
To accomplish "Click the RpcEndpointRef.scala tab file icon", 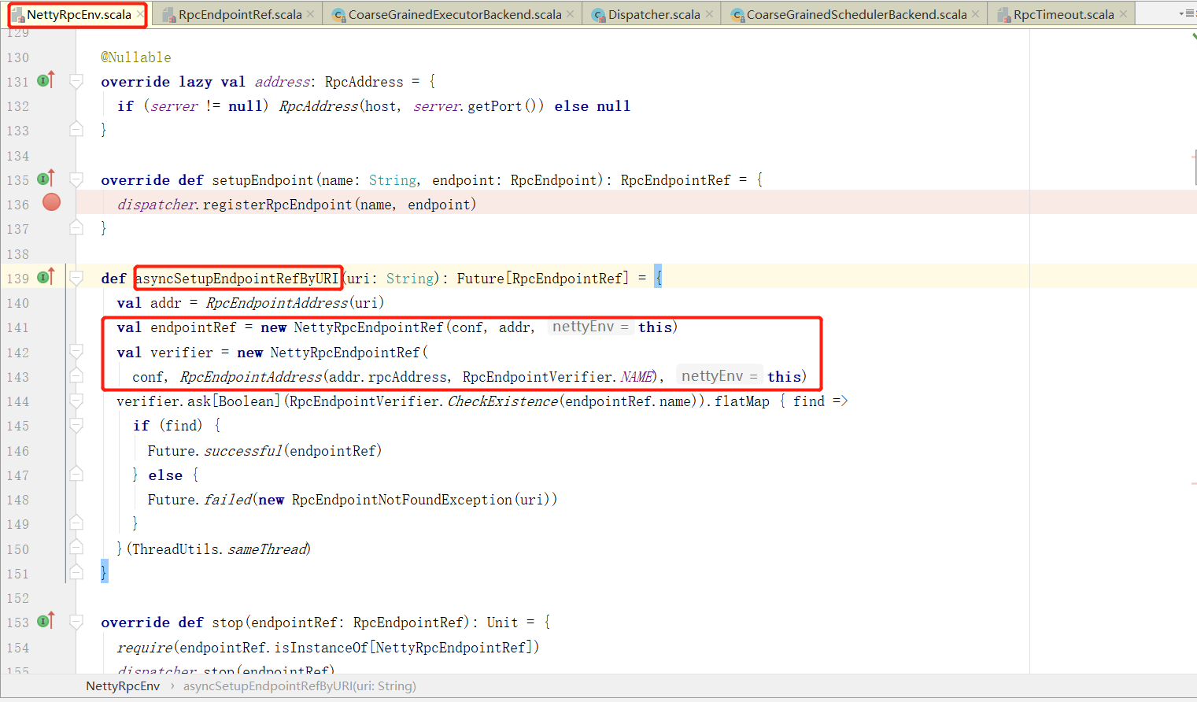I will [x=169, y=14].
